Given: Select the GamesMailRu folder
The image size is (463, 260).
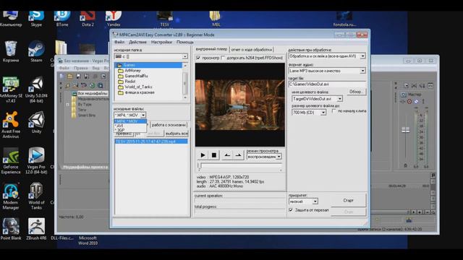Looking at the screenshot, I should 136,76.
